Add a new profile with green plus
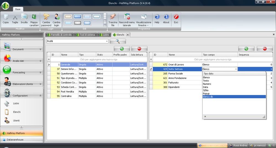The width and height of the screenshot is (276, 148). (x=122, y=49)
